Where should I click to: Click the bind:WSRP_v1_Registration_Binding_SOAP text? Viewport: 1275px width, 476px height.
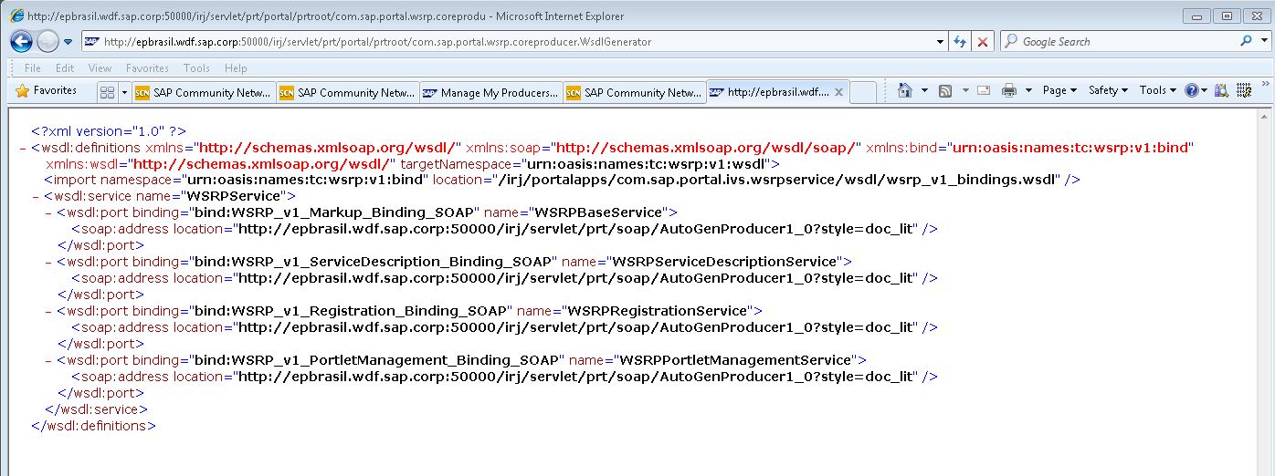(x=352, y=312)
